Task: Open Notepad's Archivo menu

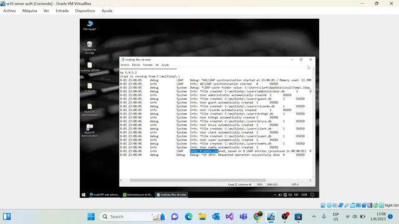Action: [125, 65]
